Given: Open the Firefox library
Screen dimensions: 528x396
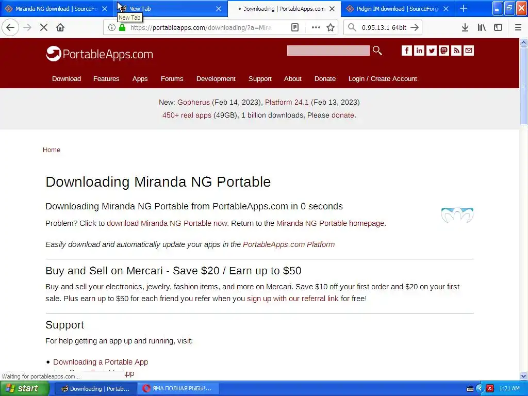Looking at the screenshot, I should point(482,27).
